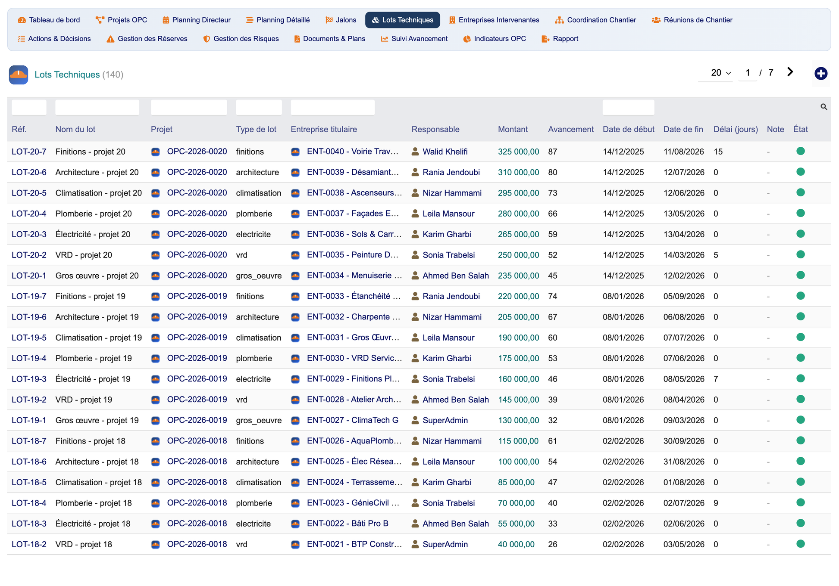Viewport: 839px width, 586px height.
Task: Click the Nom du lot filter field
Action: tap(97, 107)
